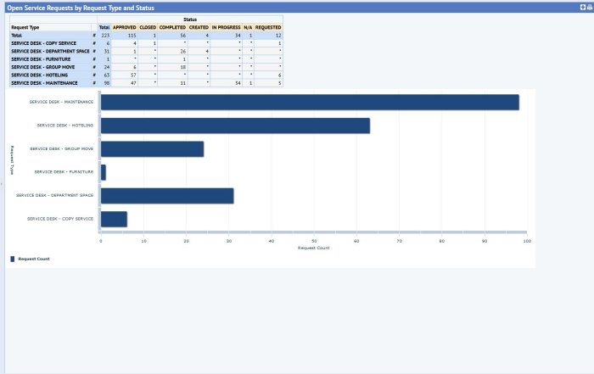Image resolution: width=594 pixels, height=374 pixels.
Task: Select the Service Desk - Copy Service table row label
Action: 43,43
